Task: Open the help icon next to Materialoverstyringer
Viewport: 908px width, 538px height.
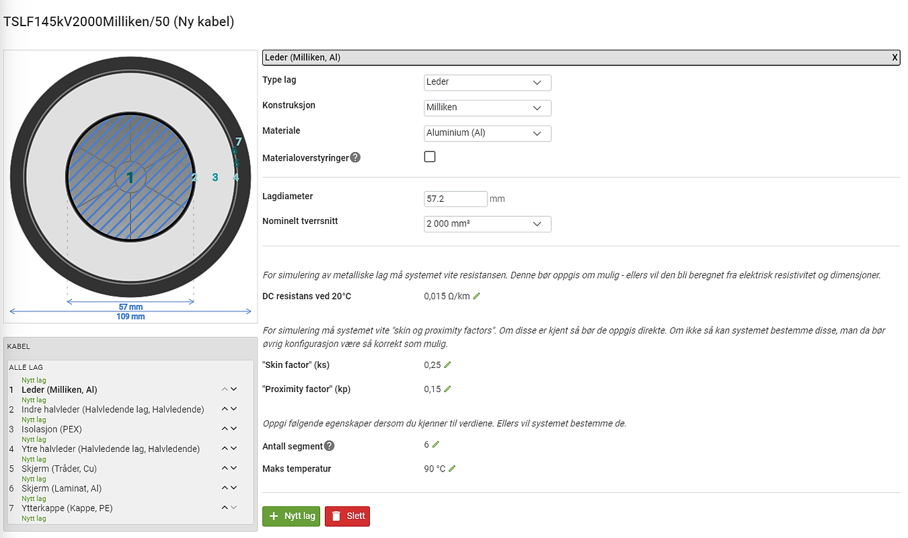Action: (x=355, y=157)
